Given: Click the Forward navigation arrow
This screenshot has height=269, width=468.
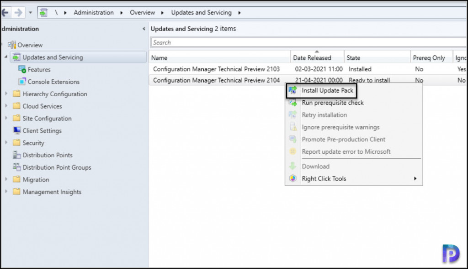Looking at the screenshot, I should coord(18,12).
